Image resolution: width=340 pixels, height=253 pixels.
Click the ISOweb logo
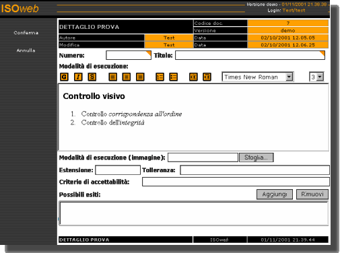(20, 9)
